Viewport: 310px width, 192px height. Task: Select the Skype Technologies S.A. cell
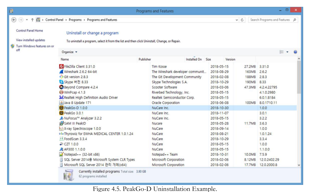(x=170, y=82)
